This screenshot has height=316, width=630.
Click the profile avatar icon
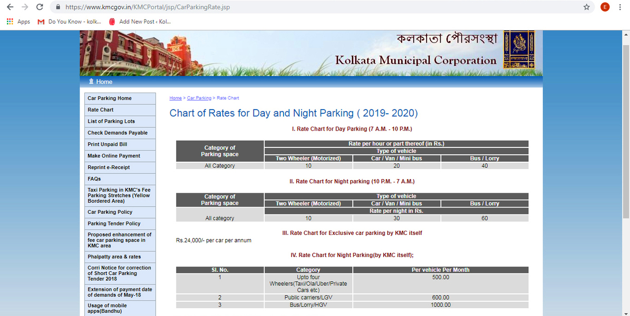click(x=605, y=7)
